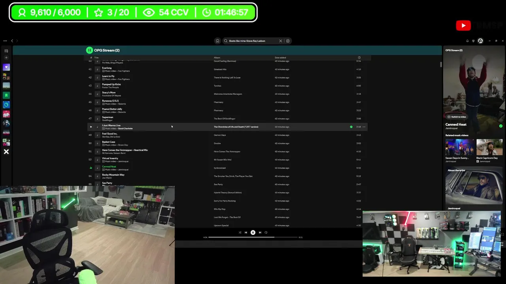Image resolution: width=506 pixels, height=284 pixels.
Task: Select Here Comes the Hotstepper - Heartical Mix
Action: (x=125, y=150)
